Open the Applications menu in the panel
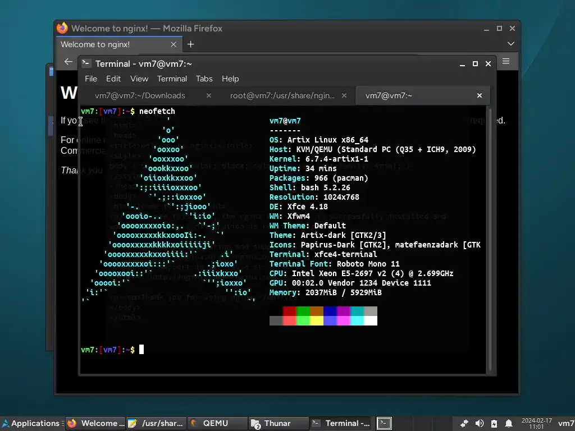The height and width of the screenshot is (431, 575). pyautogui.click(x=31, y=423)
